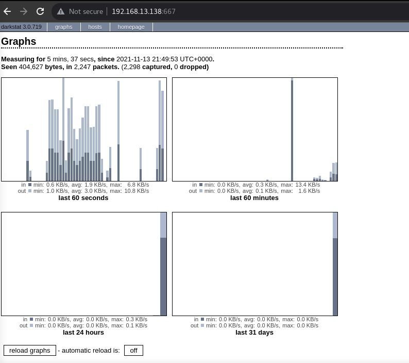Click the 'in' color swatch under last 31 days
The height and width of the screenshot is (363, 409).
202,319
